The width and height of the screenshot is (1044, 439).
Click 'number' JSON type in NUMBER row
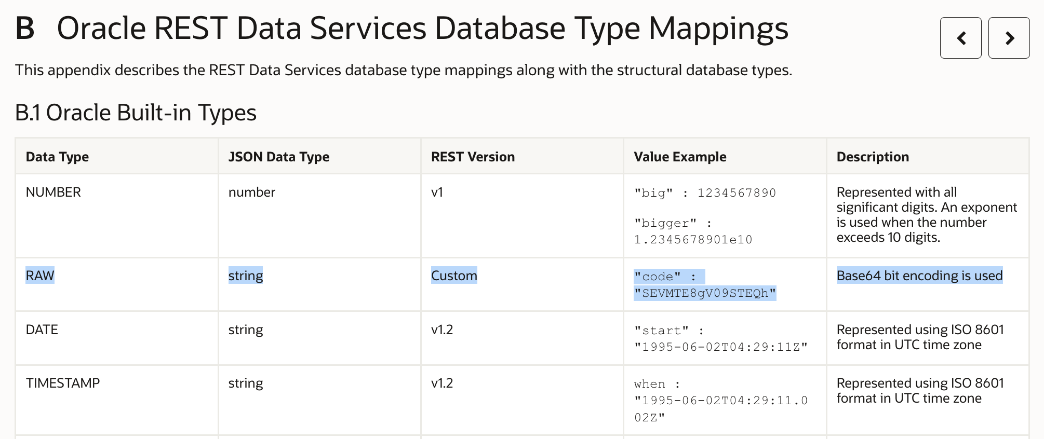(252, 192)
